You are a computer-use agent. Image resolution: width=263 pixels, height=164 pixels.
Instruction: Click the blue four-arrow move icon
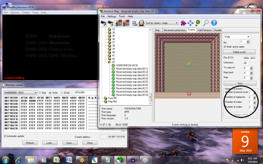(190, 23)
